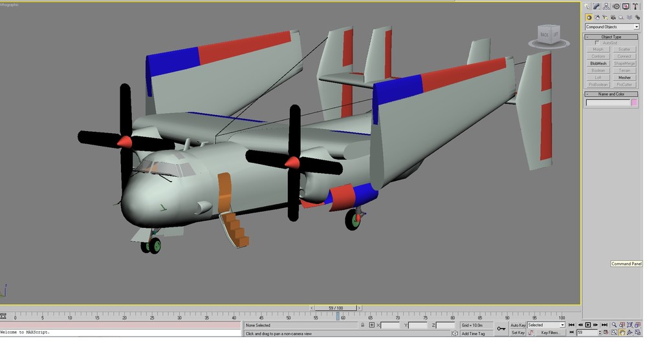The height and width of the screenshot is (363, 647).
Task: Go to start frame button
Action: coord(571,325)
